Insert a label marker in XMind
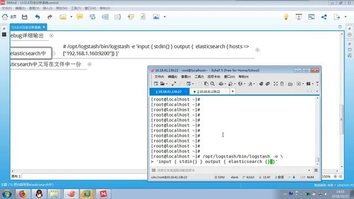Image resolution: width=354 pixels, height=199 pixels. click(x=131, y=17)
